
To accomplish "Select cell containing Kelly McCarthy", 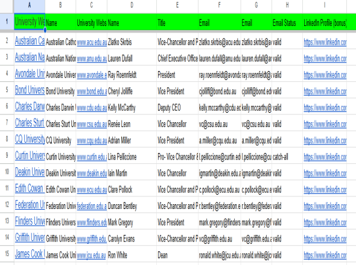I will tap(132, 107).
